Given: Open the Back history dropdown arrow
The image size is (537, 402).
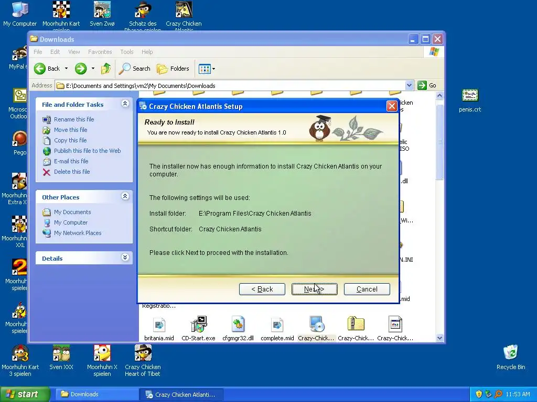Looking at the screenshot, I should click(x=66, y=69).
